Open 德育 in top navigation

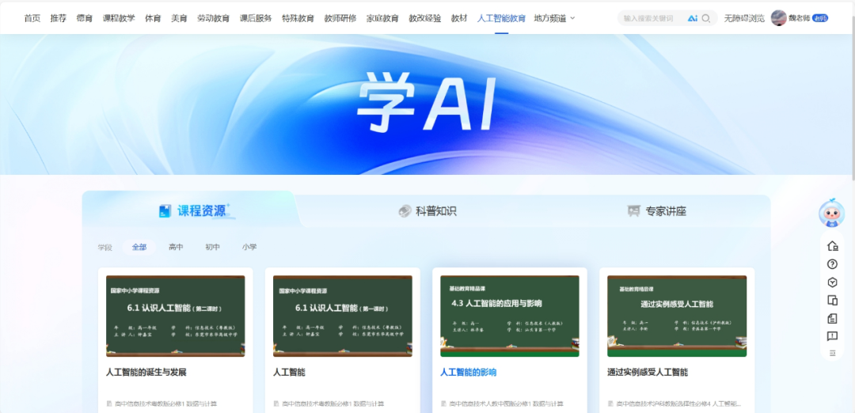[85, 18]
